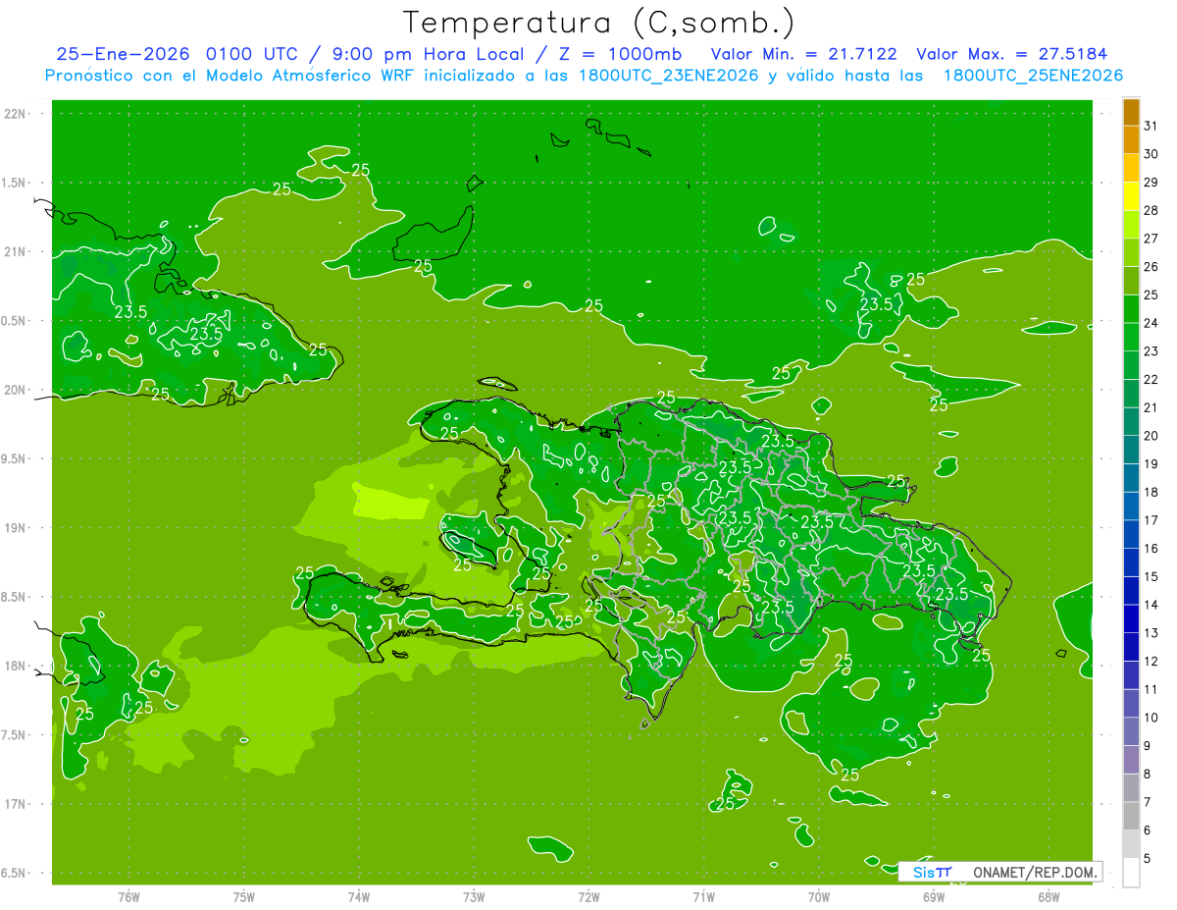The height and width of the screenshot is (910, 1177).
Task: Click 'Valor Min. = 21.7122' text
Action: (803, 54)
